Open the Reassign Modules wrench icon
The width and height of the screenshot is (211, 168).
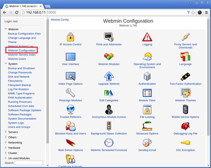70,93
